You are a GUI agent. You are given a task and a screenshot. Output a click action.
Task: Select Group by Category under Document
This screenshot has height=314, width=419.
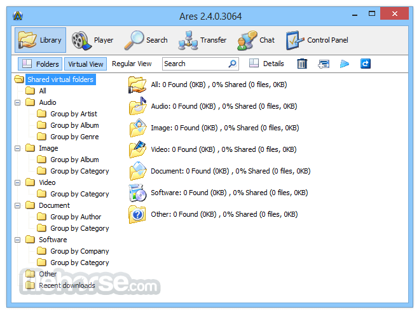point(79,228)
